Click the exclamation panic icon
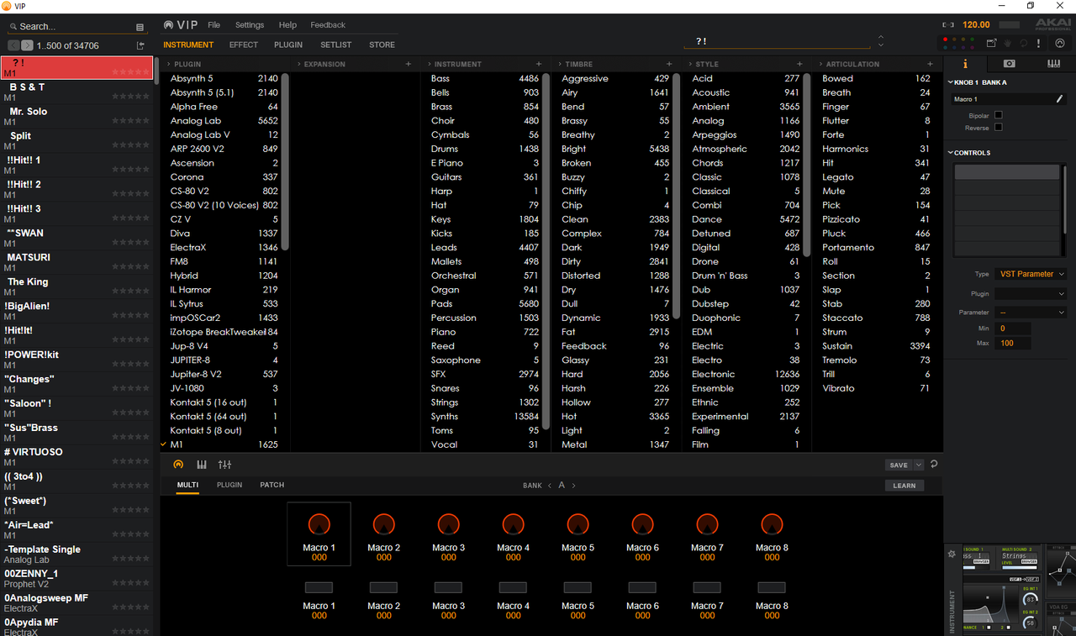The height and width of the screenshot is (636, 1076). coord(1039,43)
